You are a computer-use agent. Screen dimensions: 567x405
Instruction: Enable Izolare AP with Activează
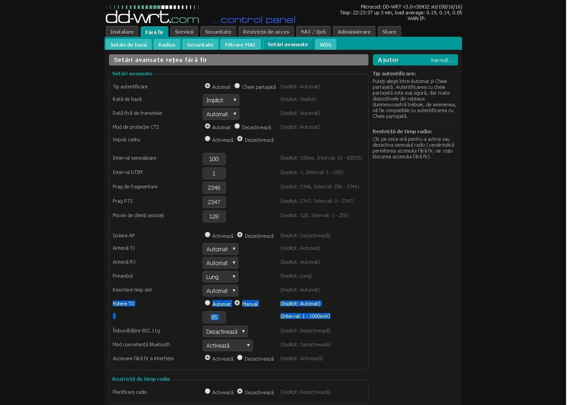[207, 234]
